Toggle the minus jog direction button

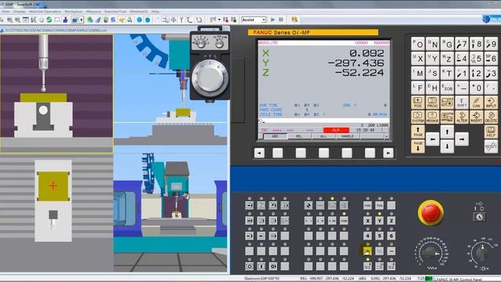[x=391, y=251]
